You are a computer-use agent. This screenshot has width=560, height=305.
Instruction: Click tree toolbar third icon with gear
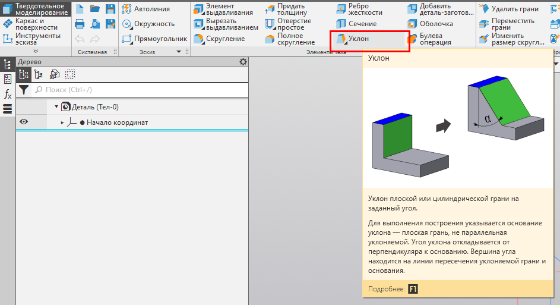(x=54, y=75)
